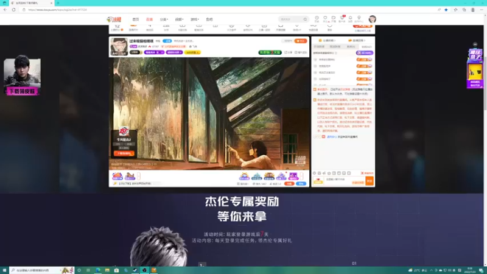The image size is (487, 274).
Task: Open the client download icon with red badge
Action: point(342,19)
